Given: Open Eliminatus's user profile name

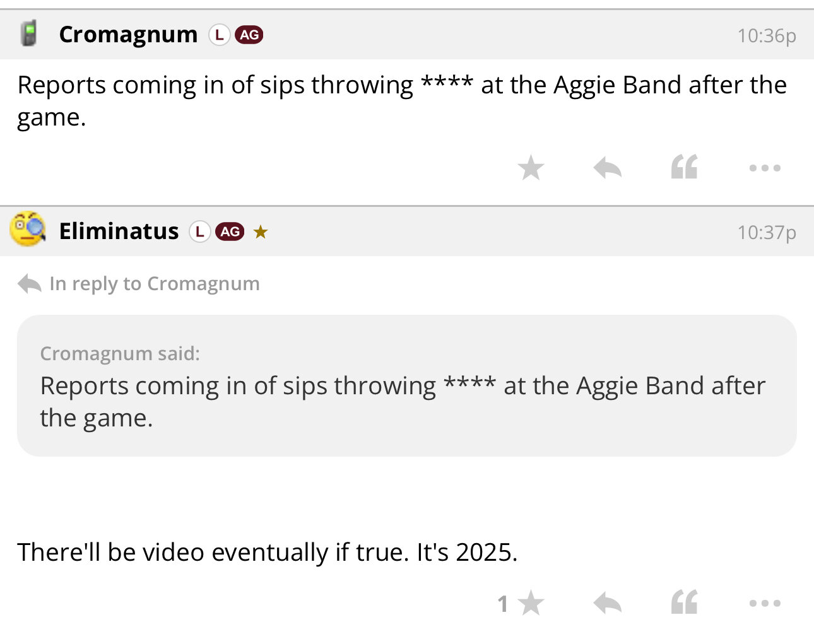Looking at the screenshot, I should tap(119, 231).
